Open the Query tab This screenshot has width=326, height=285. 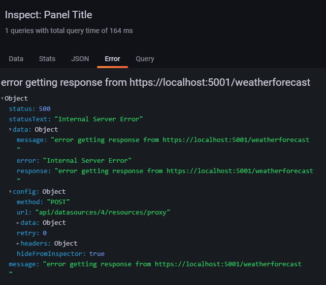(x=145, y=59)
